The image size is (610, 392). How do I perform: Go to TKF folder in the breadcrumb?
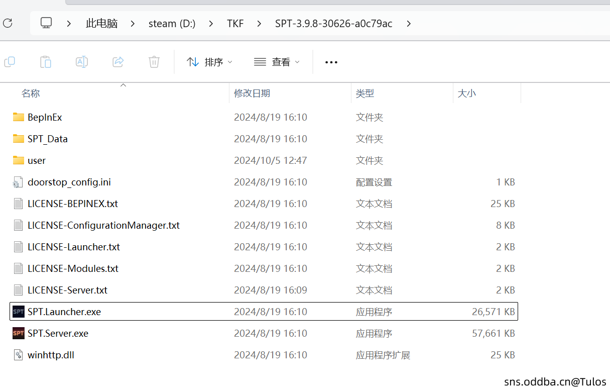pos(235,24)
